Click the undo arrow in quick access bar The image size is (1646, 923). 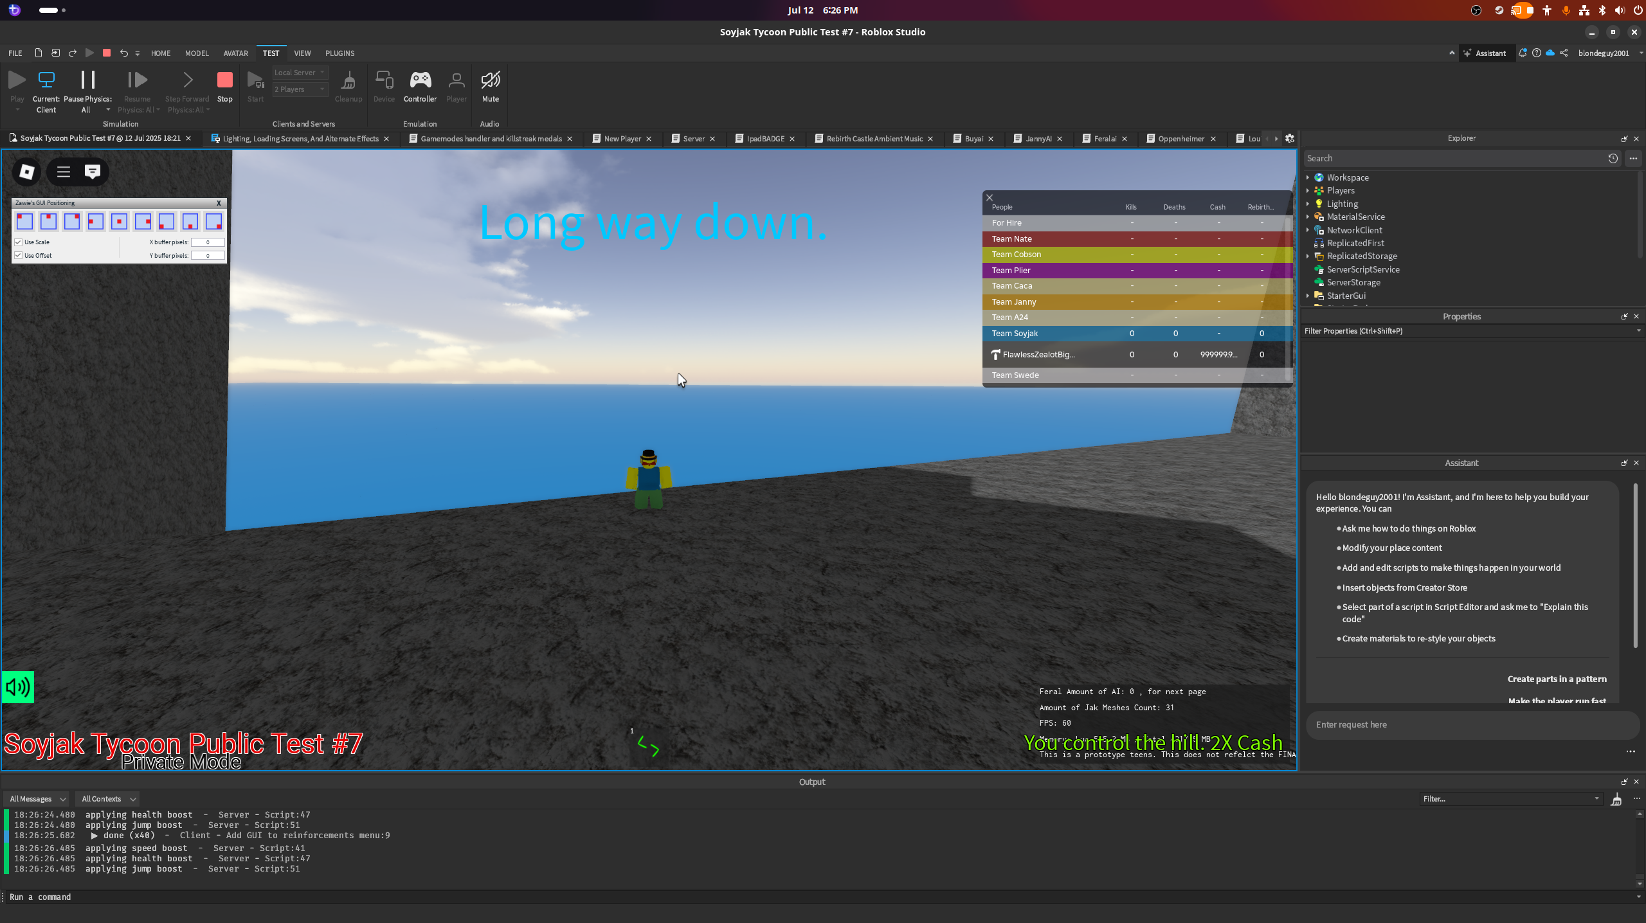click(123, 53)
